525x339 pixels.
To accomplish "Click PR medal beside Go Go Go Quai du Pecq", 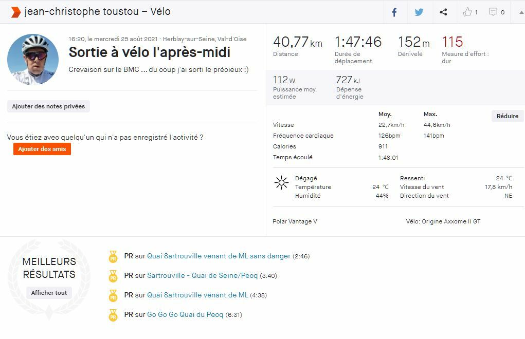I will (x=113, y=315).
